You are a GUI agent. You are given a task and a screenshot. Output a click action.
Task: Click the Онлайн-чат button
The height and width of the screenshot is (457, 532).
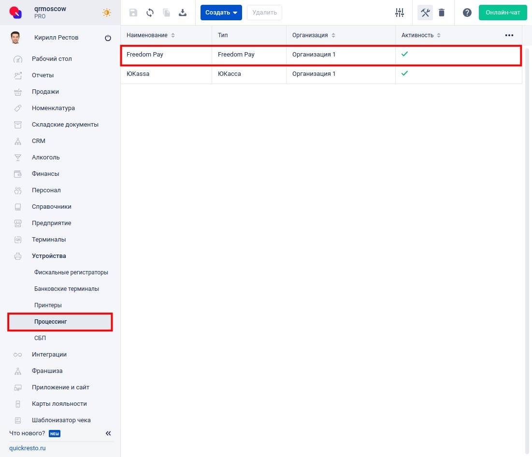(503, 13)
